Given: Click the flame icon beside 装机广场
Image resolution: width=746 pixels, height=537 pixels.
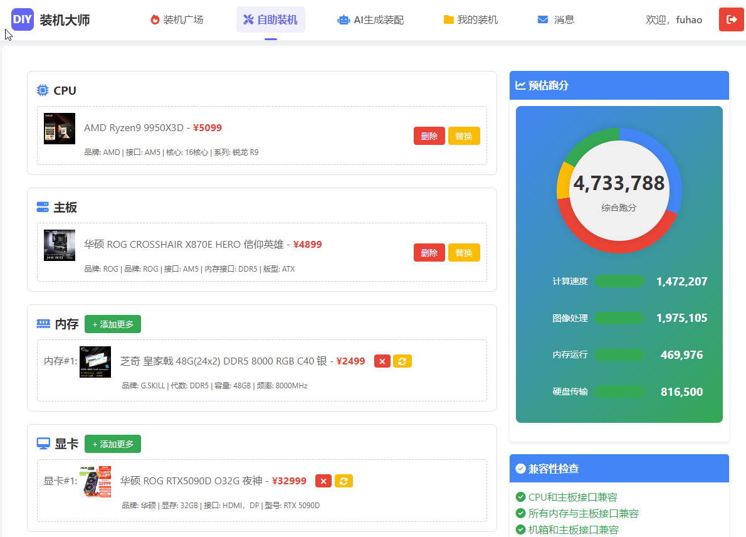Looking at the screenshot, I should click(x=155, y=19).
